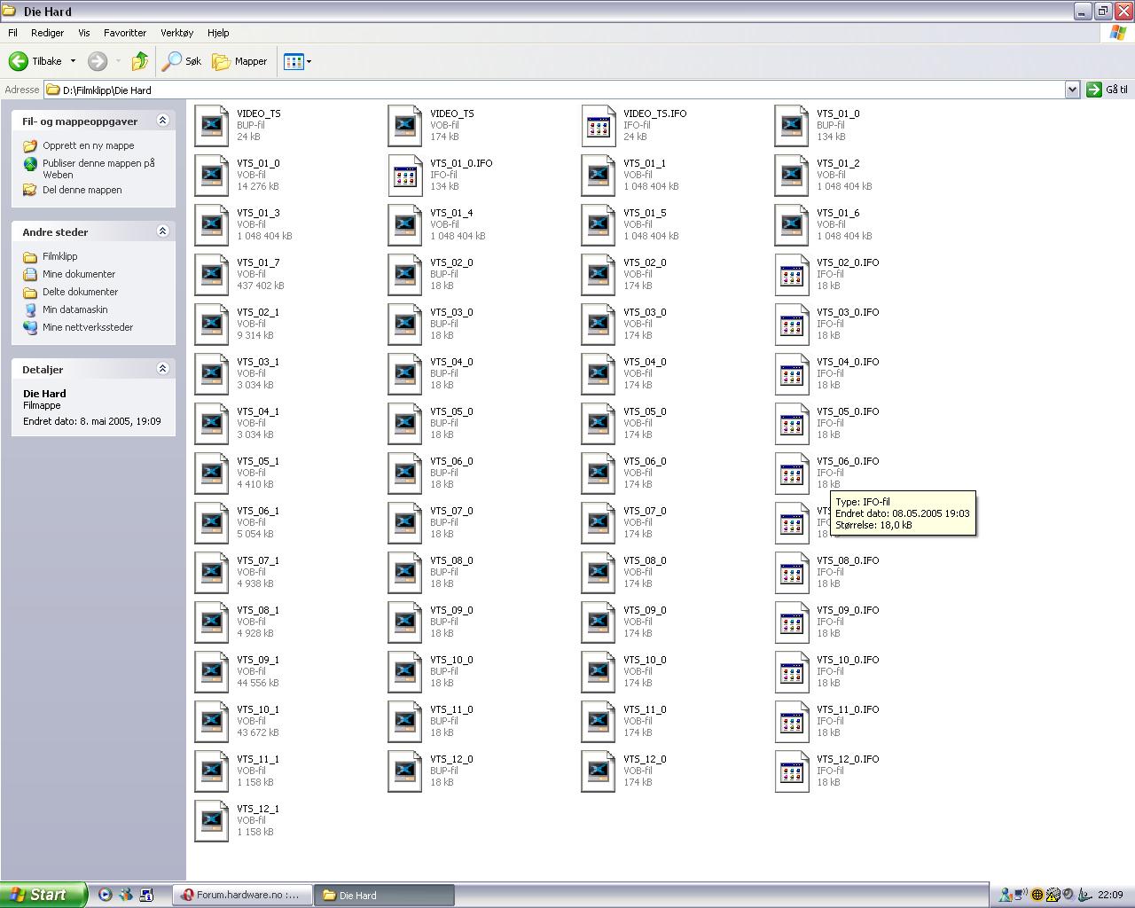Open the Verktøy menu

coord(176,33)
